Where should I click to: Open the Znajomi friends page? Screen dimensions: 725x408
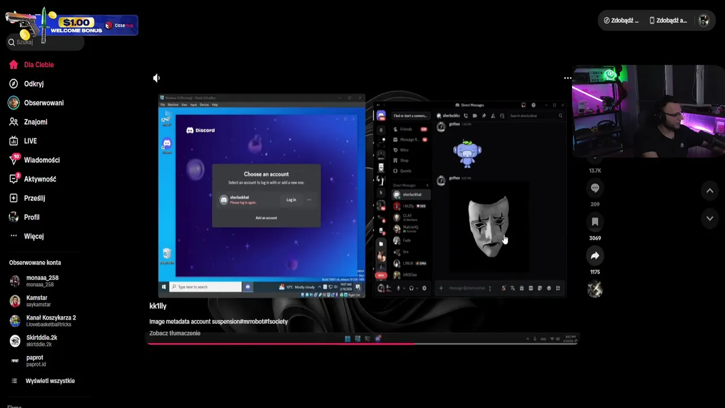tap(28, 122)
